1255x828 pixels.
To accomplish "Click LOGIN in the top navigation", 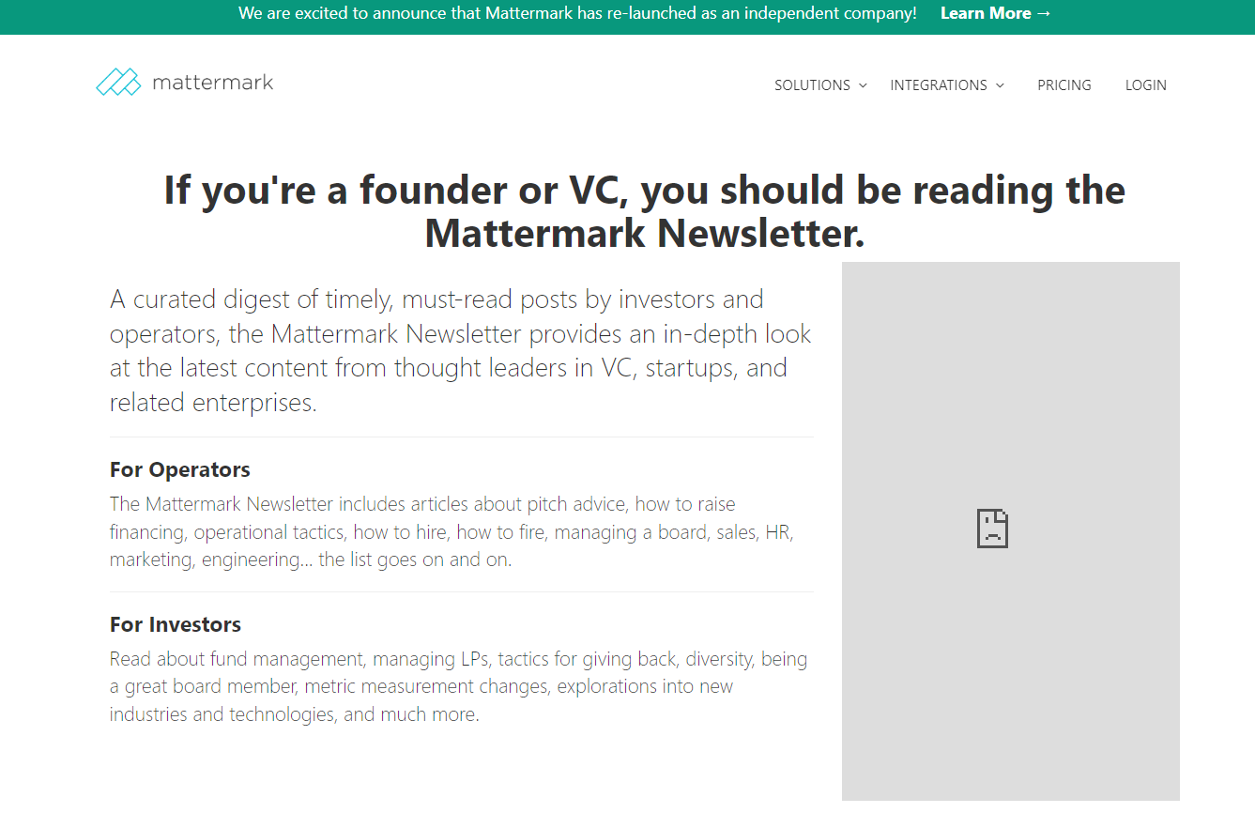I will (x=1146, y=84).
